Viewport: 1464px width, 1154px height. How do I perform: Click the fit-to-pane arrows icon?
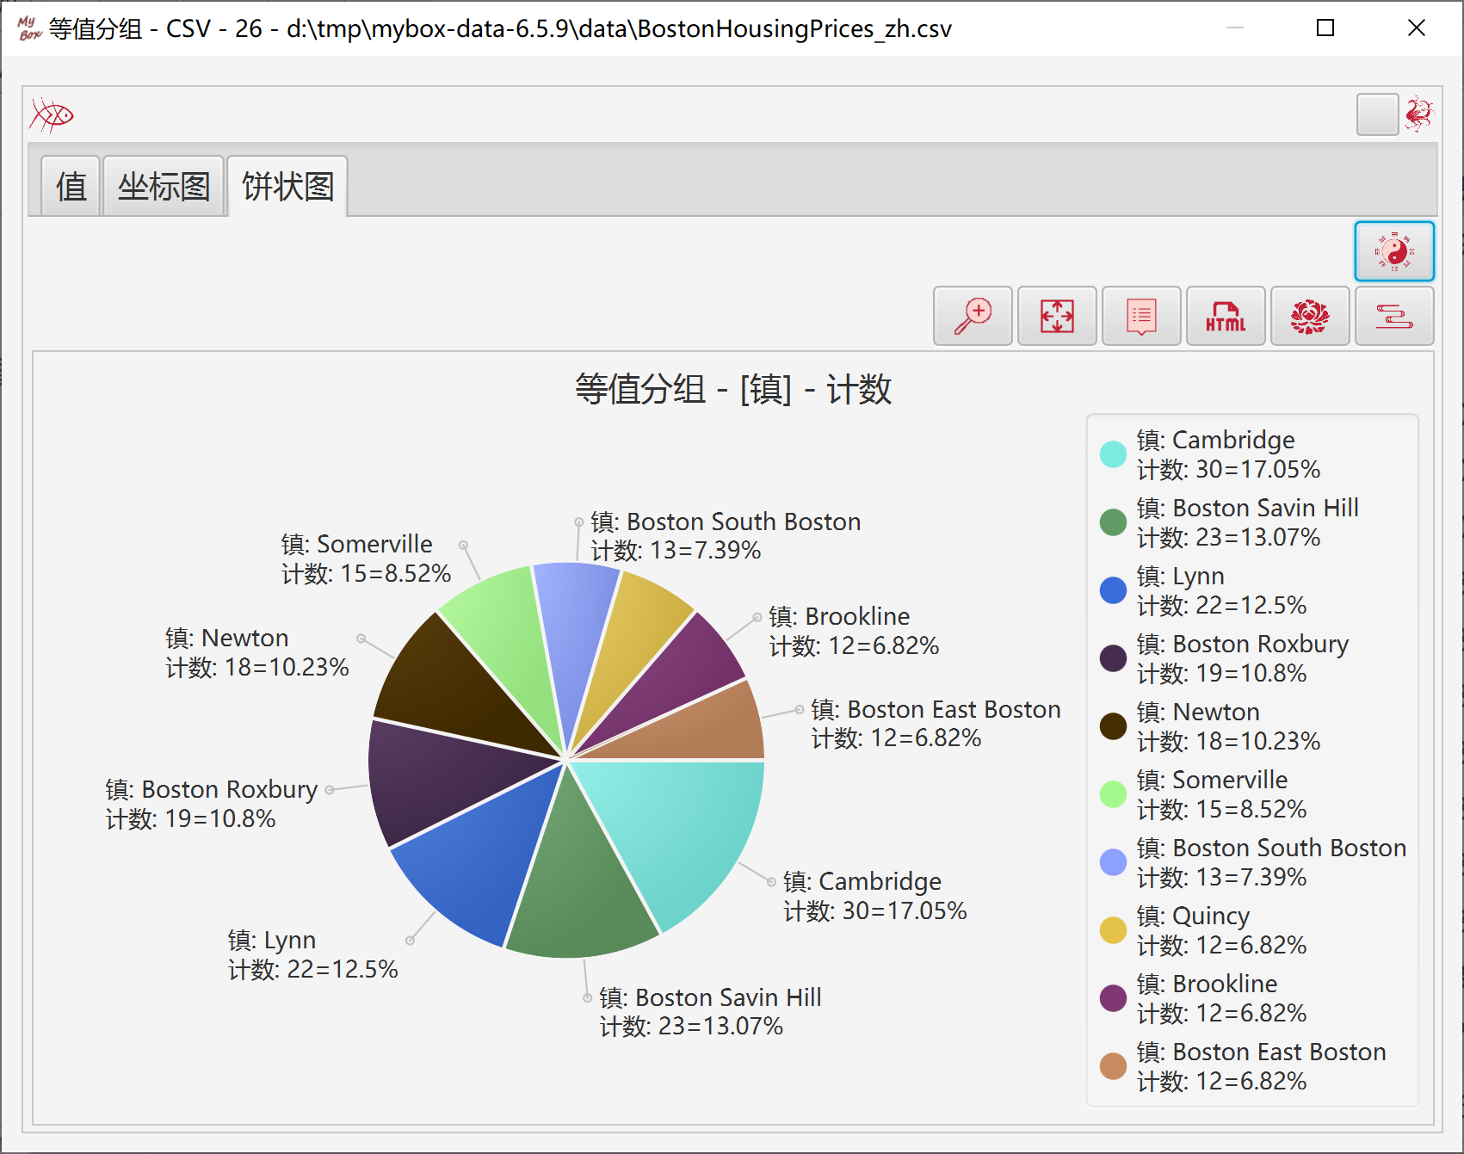[1057, 316]
